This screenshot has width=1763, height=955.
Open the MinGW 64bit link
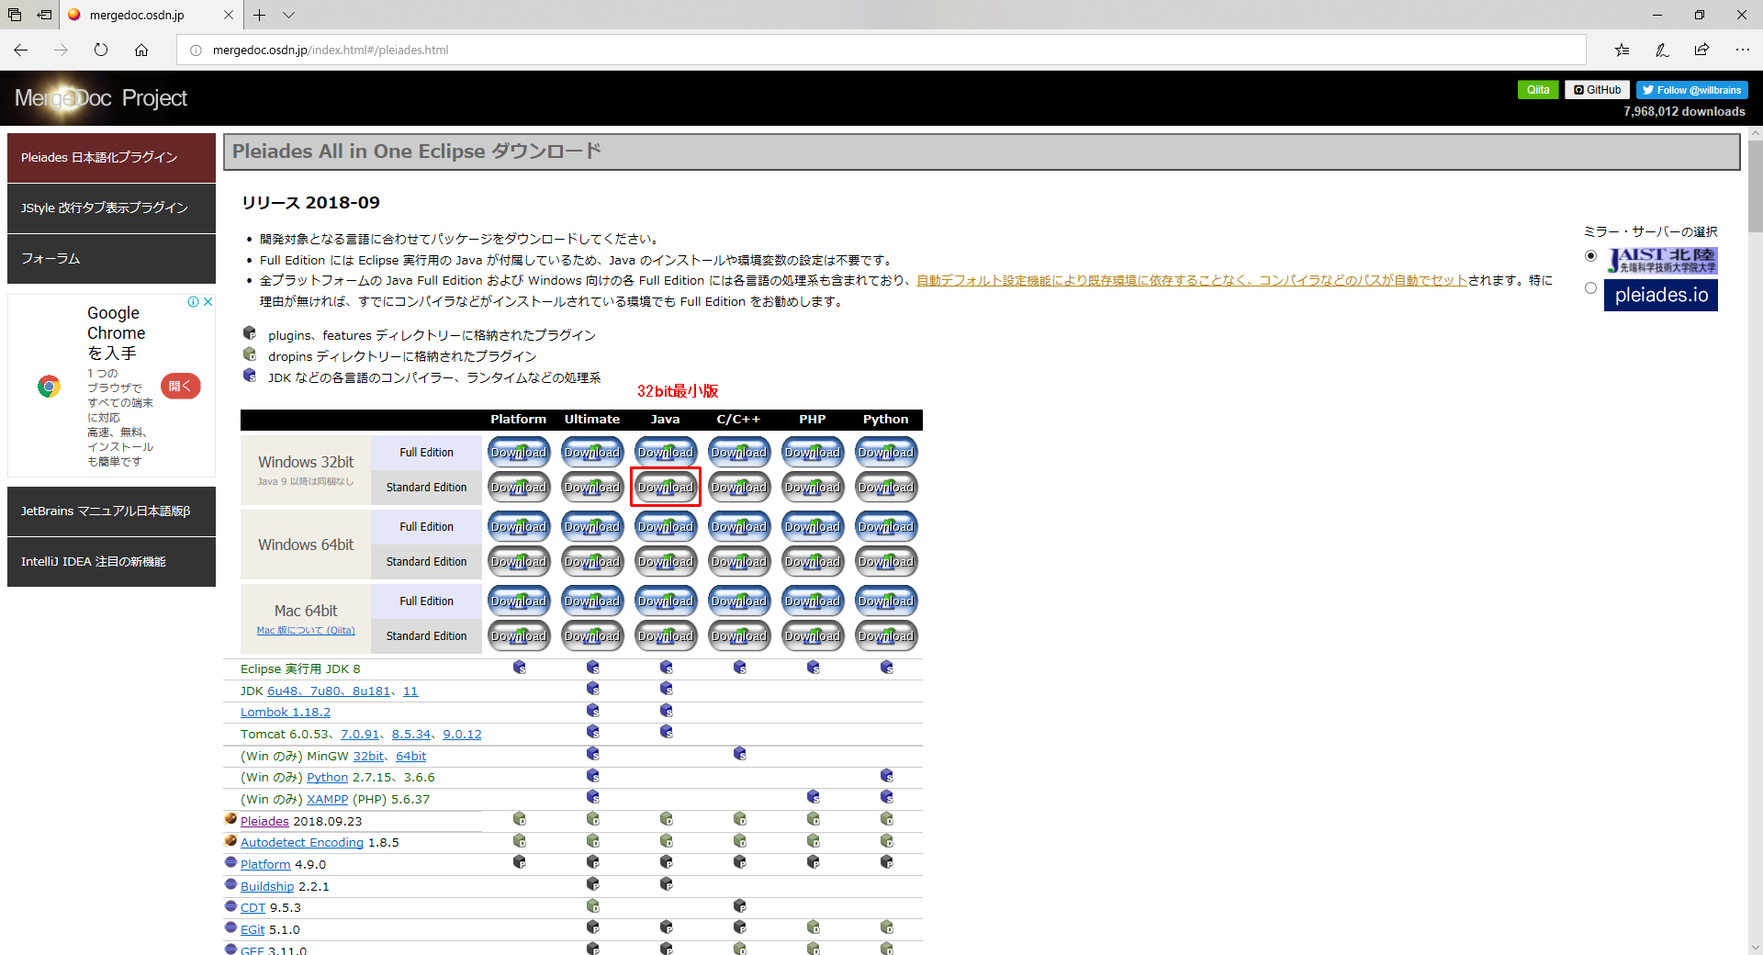(x=411, y=757)
